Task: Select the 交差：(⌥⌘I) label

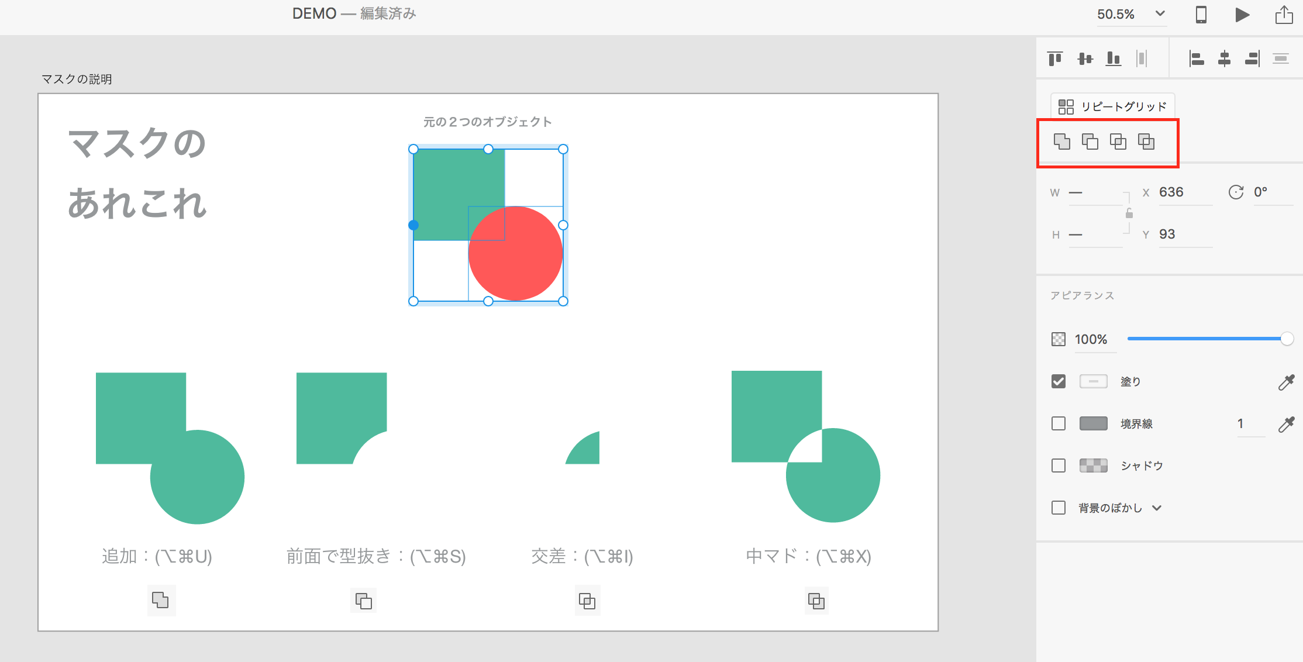Action: [x=582, y=556]
